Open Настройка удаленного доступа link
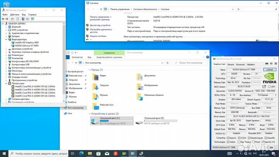279x157 pixels. pos(101,31)
